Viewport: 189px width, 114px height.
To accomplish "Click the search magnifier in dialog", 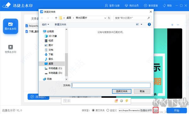I will pyautogui.click(x=149, y=18).
